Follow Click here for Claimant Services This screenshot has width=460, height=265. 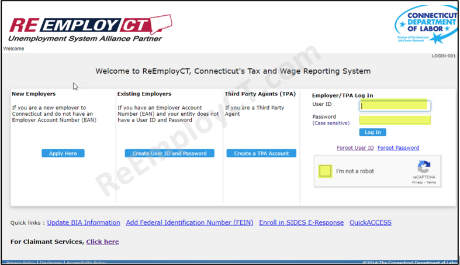coord(102,242)
